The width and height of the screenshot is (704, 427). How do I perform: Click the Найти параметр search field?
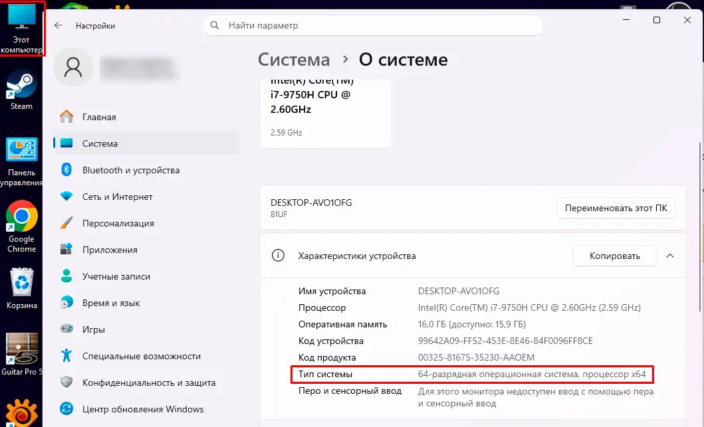pos(372,25)
